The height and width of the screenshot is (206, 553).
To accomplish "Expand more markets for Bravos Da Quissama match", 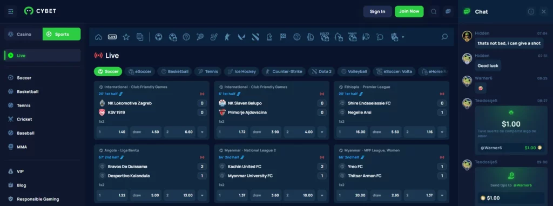I will (202, 195).
